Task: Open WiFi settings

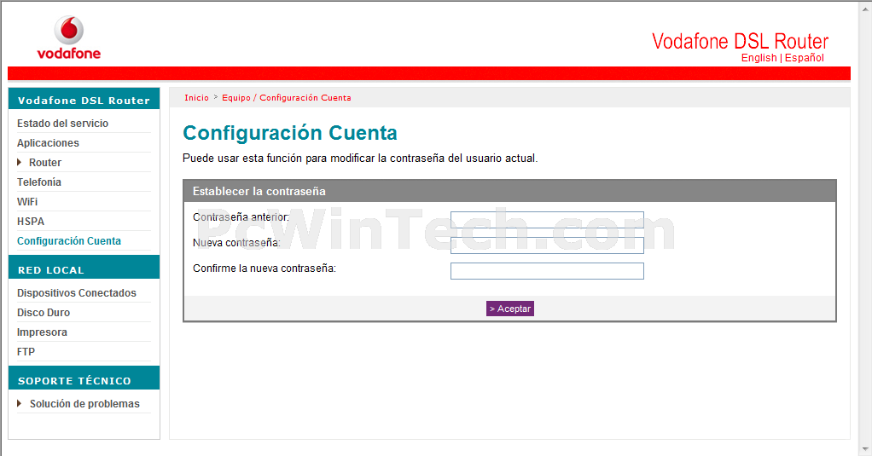Action: point(27,202)
